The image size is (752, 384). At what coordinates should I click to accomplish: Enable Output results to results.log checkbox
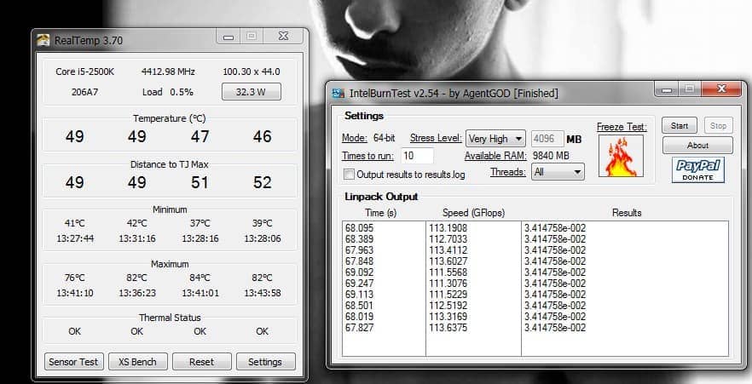349,175
